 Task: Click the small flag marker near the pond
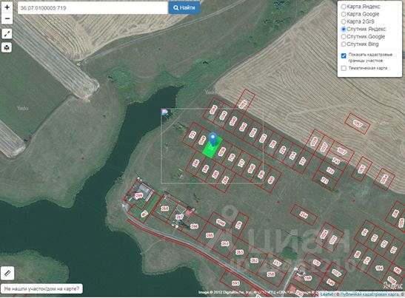(165, 112)
